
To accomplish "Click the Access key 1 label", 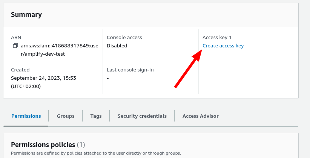I will 217,38.
